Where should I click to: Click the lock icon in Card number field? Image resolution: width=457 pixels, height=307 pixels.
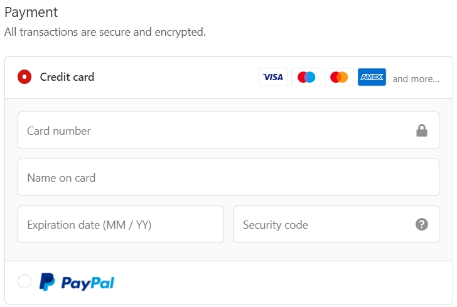422,130
